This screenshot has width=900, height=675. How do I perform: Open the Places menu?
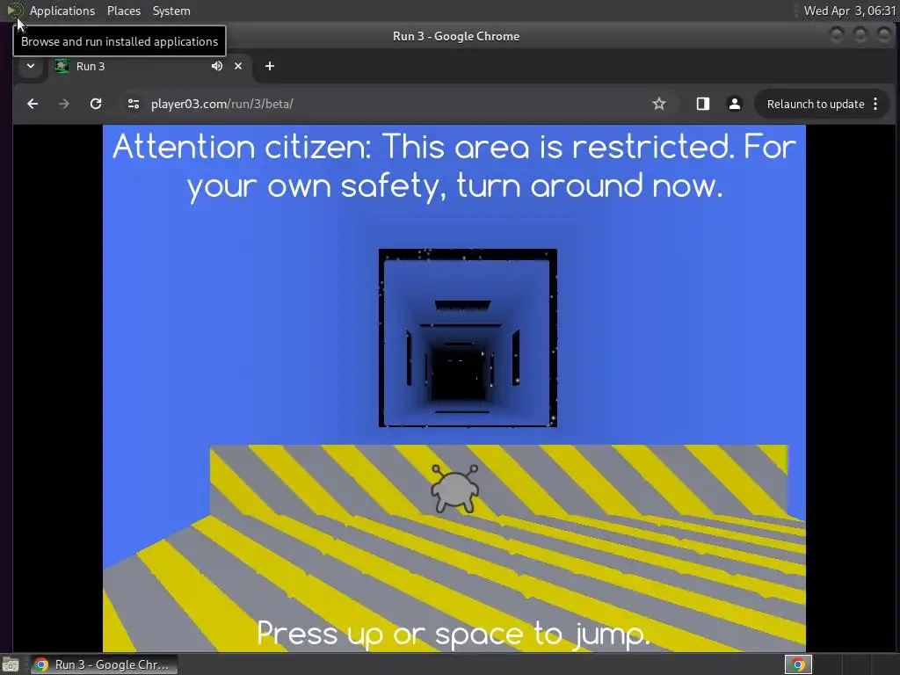coord(124,11)
